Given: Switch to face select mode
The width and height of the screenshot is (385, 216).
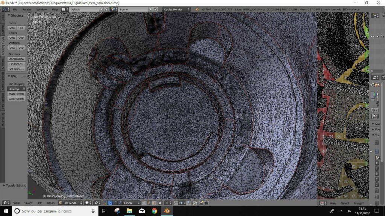Looking at the screenshot, I should (x=154, y=203).
